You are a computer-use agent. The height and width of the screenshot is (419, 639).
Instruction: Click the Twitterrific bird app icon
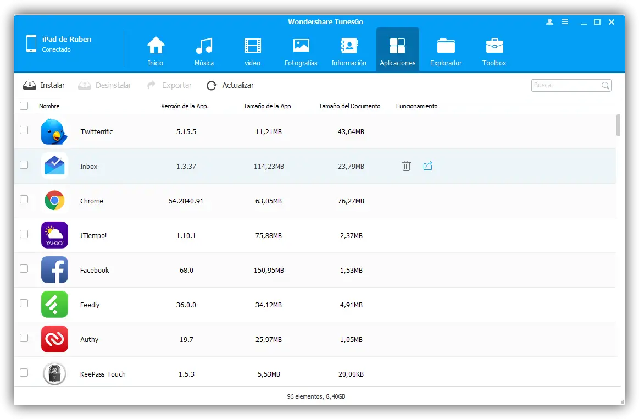pos(54,131)
